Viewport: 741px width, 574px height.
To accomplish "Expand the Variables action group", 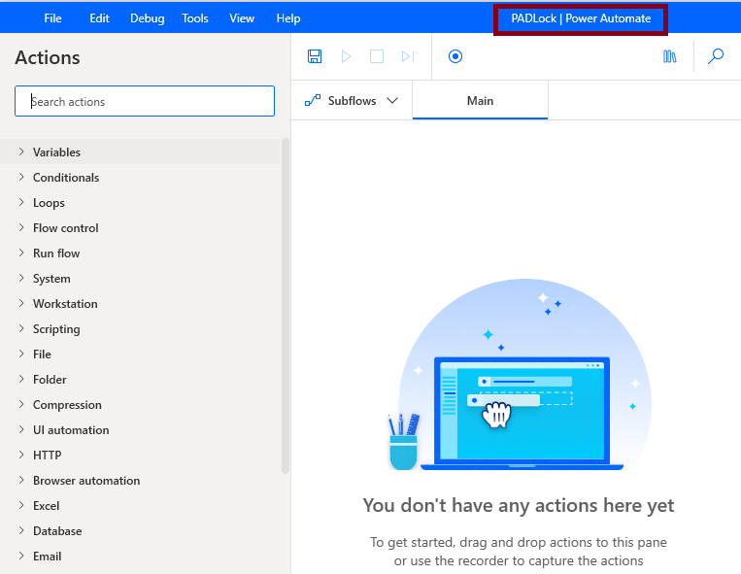I will coord(141,152).
